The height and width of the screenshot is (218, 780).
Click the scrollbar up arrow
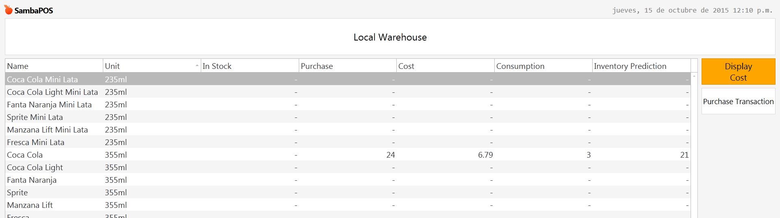pos(694,76)
